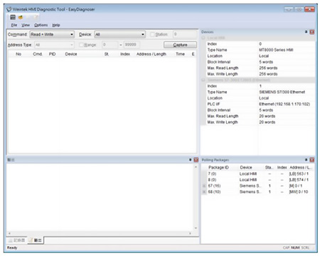Switch to the second bottom tab (output)
This screenshot has width=320, height=259.
coord(36,240)
